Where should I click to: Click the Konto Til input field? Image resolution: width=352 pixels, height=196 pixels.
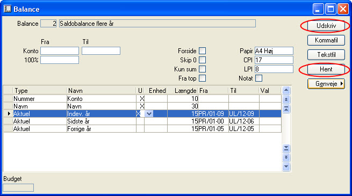(101, 51)
